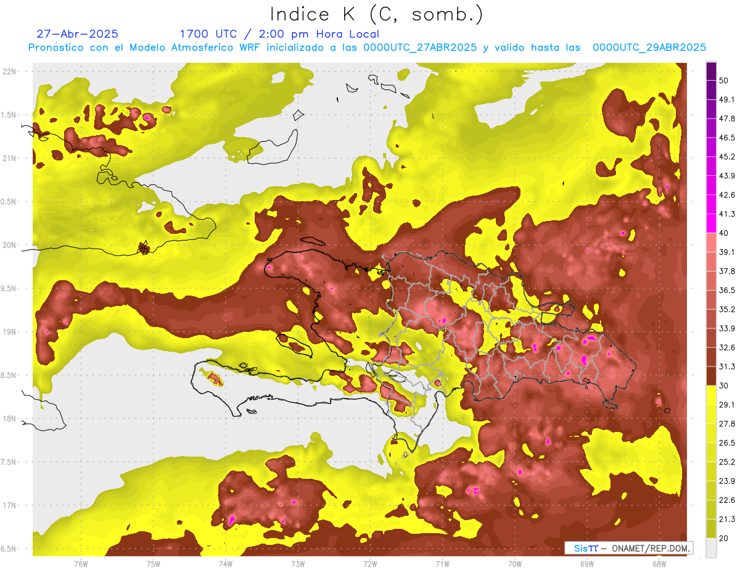Click the "76W" longitude label
The width and height of the screenshot is (740, 572).
81,564
